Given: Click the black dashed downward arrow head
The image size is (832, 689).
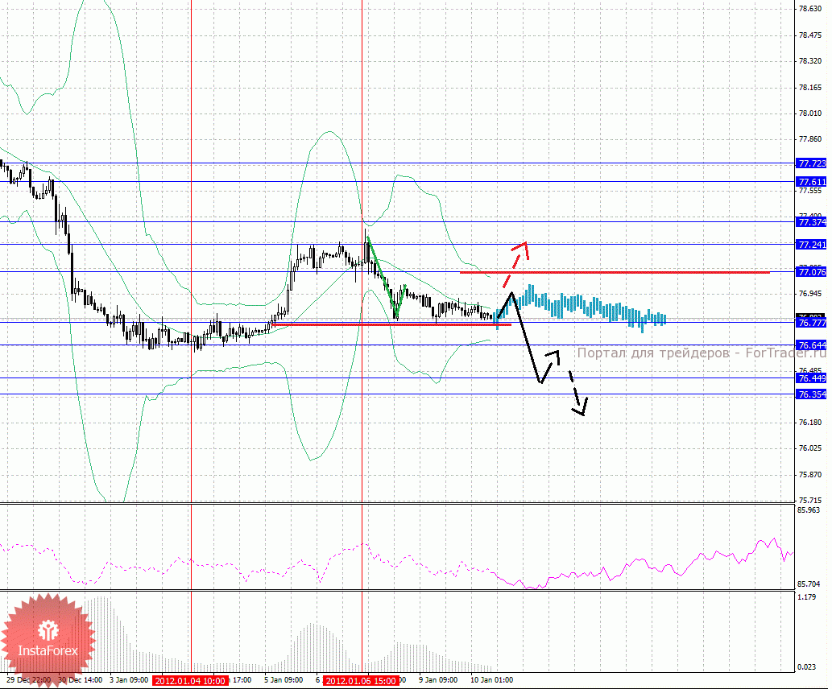Looking at the screenshot, I should click(x=581, y=409).
